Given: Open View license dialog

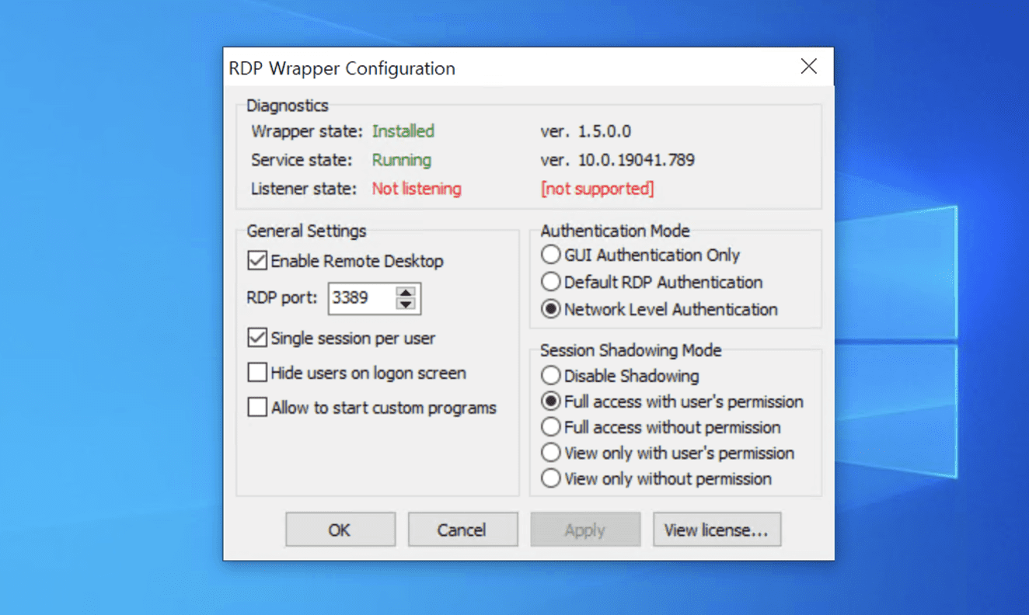Looking at the screenshot, I should (x=717, y=530).
